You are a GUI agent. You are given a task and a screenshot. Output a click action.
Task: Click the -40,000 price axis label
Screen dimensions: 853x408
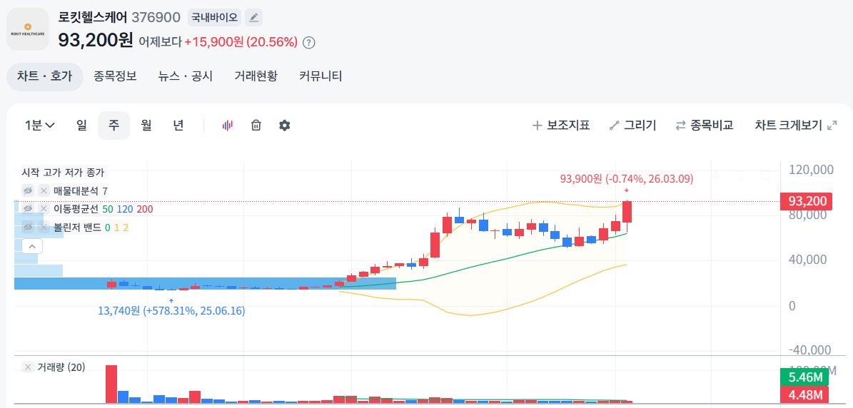pos(811,350)
